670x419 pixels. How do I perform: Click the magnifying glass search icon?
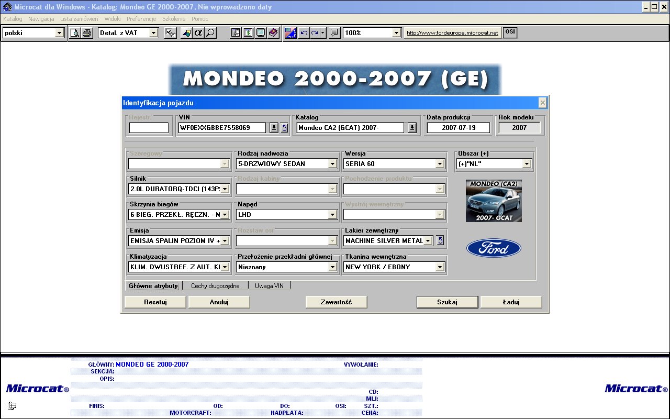pyautogui.click(x=210, y=33)
